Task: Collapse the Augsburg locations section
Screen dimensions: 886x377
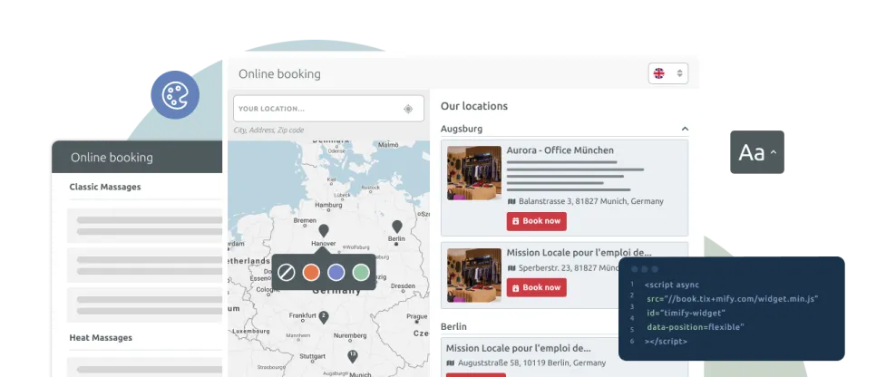Action: click(685, 129)
